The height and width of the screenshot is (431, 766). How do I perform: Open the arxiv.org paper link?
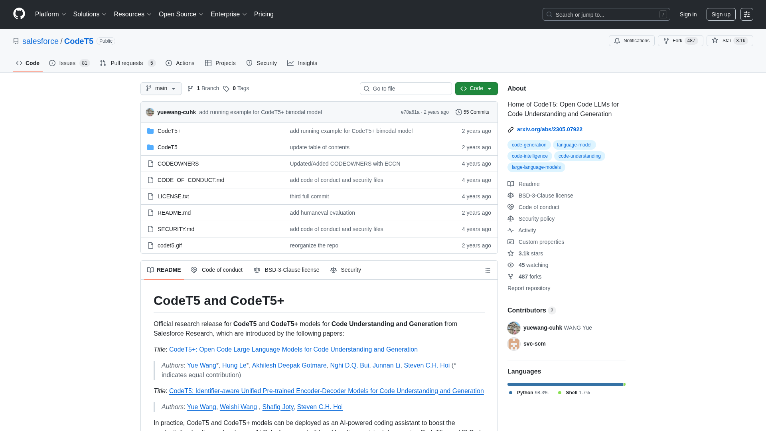(549, 129)
